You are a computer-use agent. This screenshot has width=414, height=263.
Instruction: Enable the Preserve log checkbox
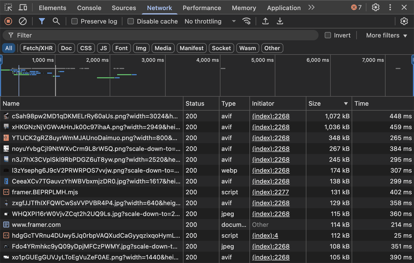75,21
